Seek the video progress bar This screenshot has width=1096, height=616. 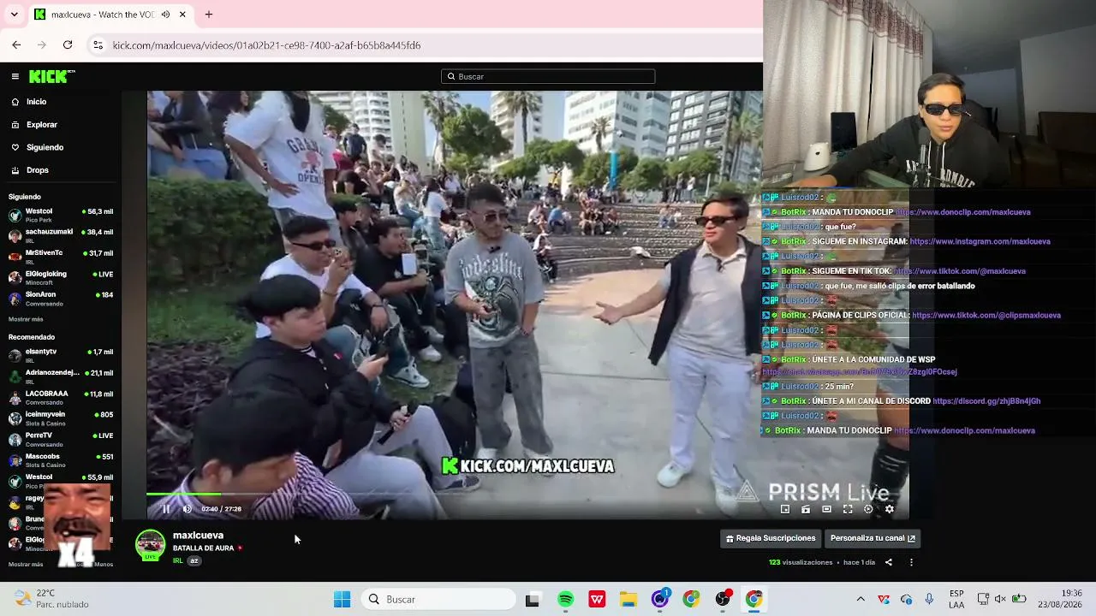click(527, 495)
